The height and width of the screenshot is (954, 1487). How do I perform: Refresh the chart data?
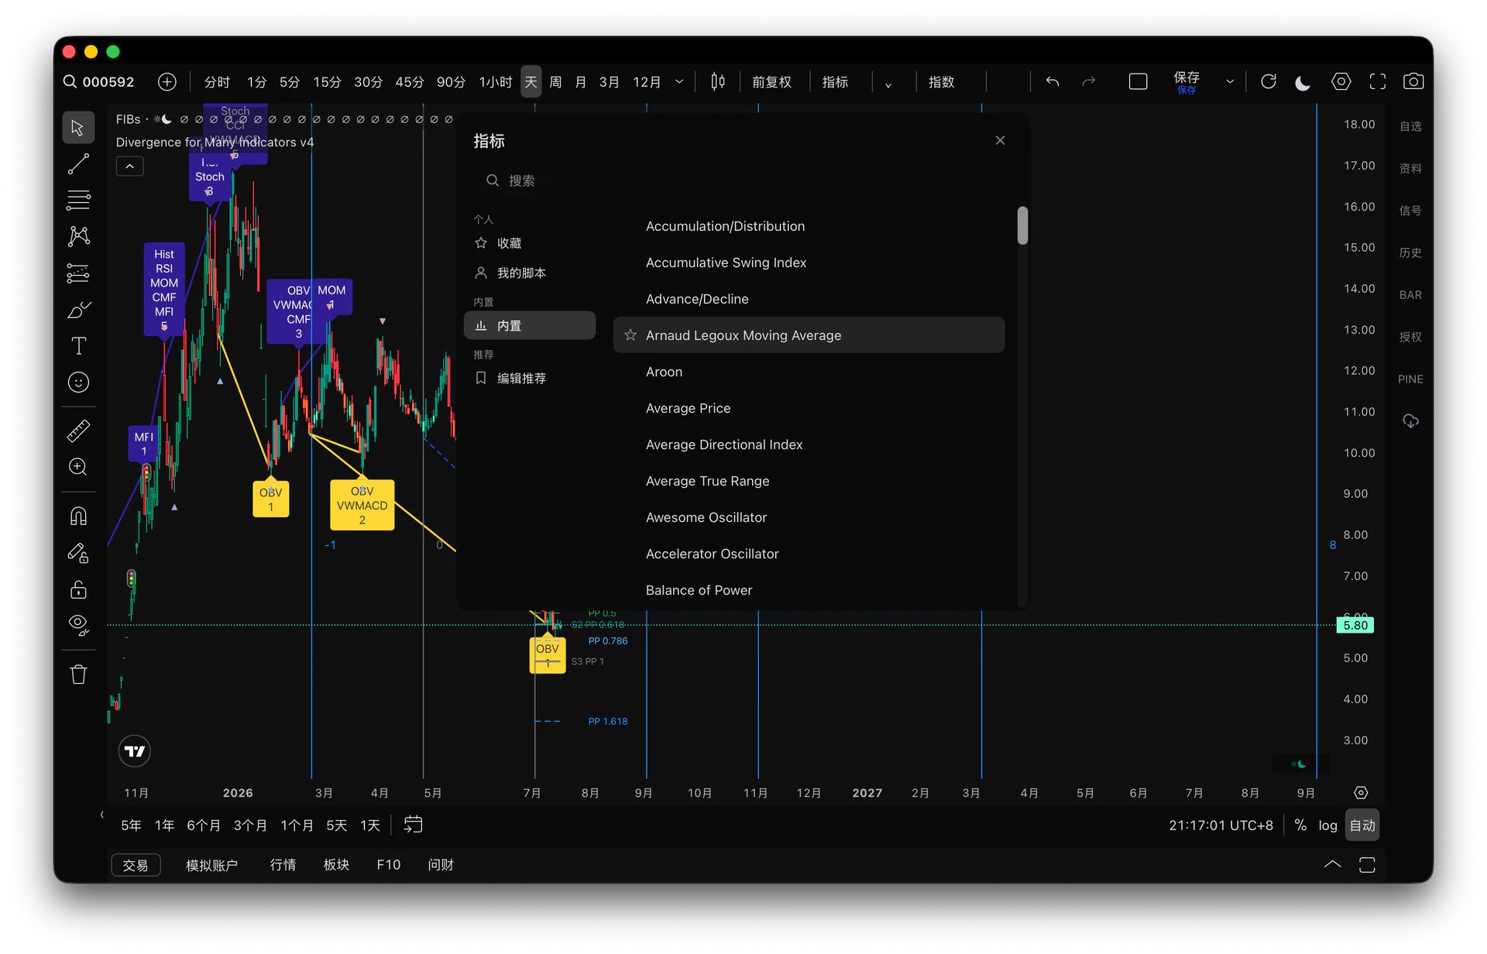(x=1268, y=82)
